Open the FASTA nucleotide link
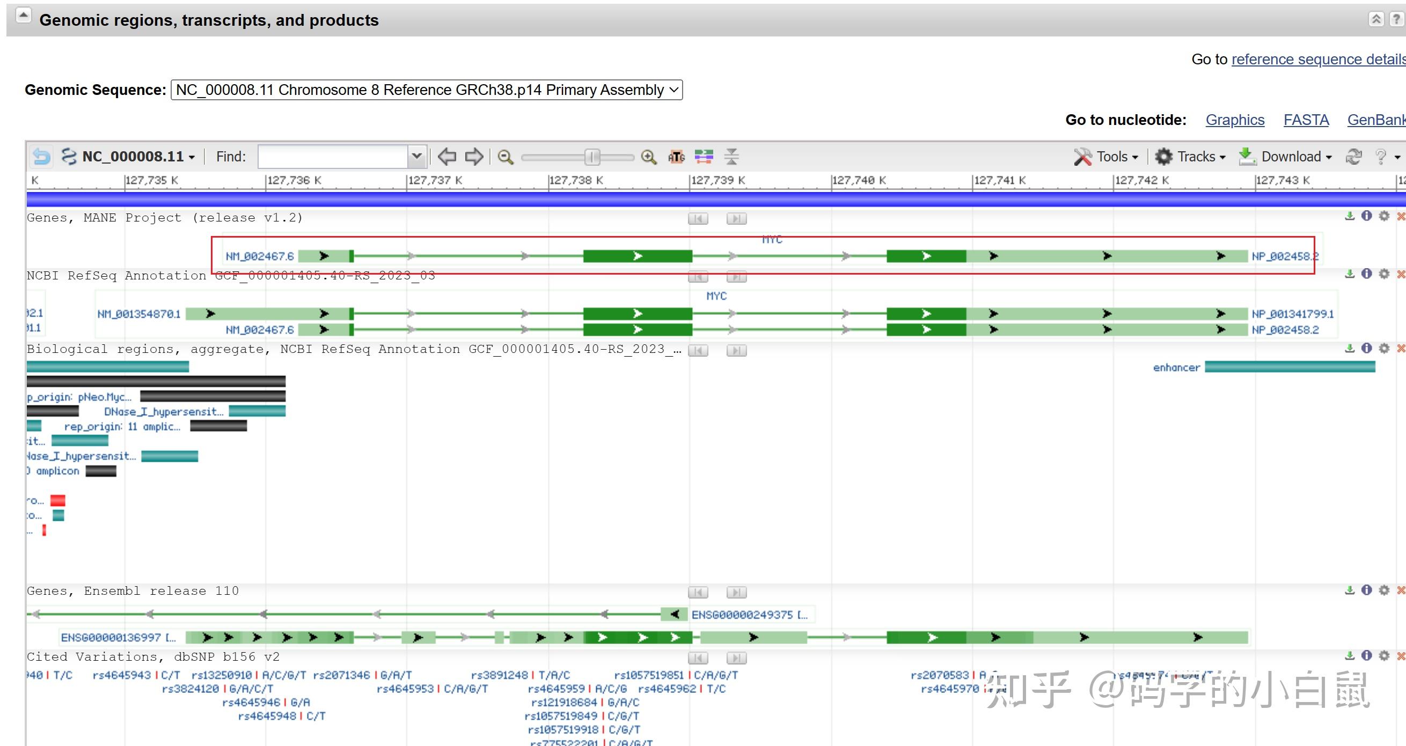Screen dimensions: 1406x746 [1306, 120]
